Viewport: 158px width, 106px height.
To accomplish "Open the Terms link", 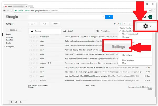I will click(x=87, y=86).
